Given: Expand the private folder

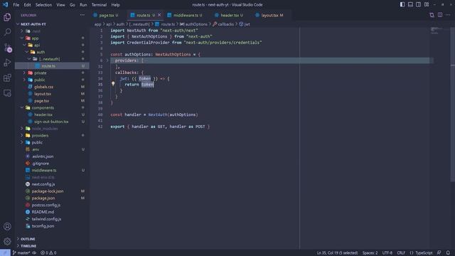Looking at the screenshot, I should (x=24, y=73).
